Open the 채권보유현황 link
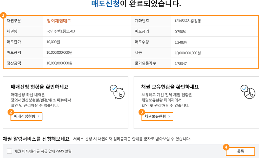Screen dimensions: 259x159 pos(157,116)
